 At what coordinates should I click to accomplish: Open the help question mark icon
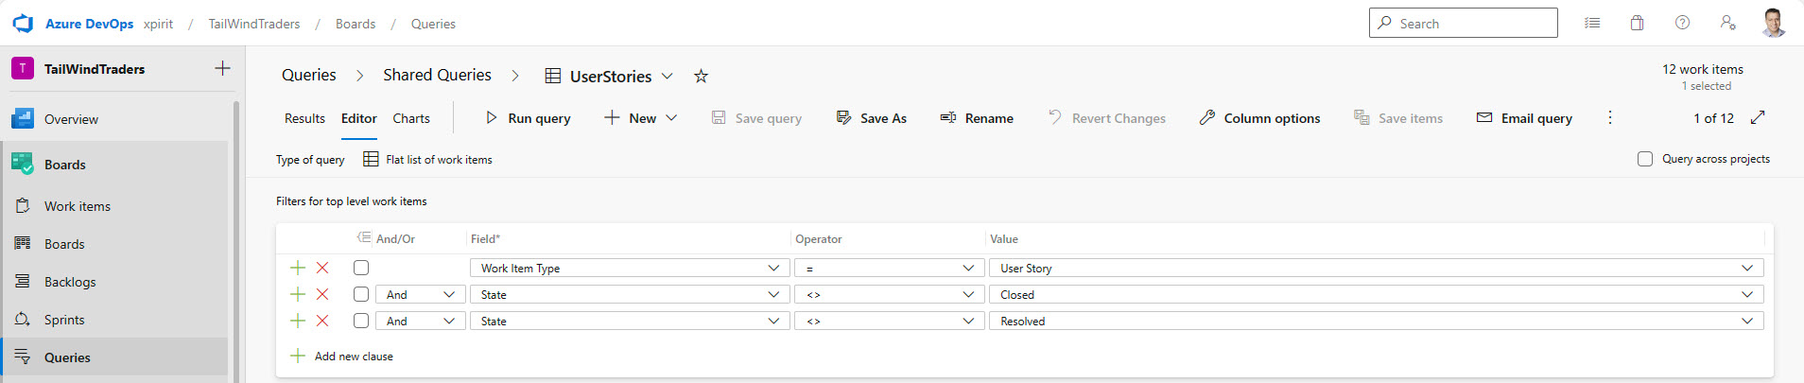tap(1682, 23)
